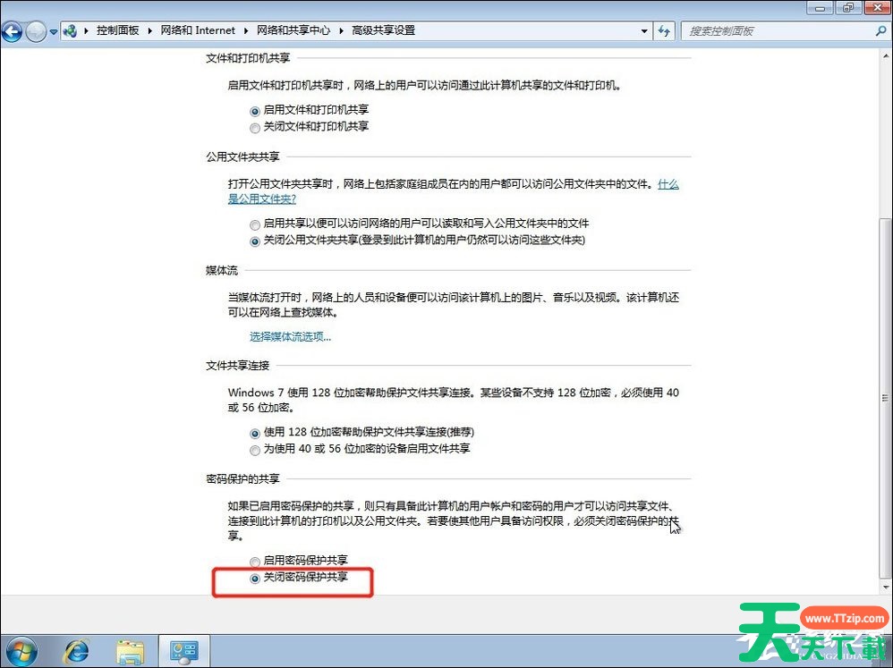Screen dimensions: 893x668
Task: Expand chevron after 网络和共享中心 breadcrumb
Action: coord(341,30)
